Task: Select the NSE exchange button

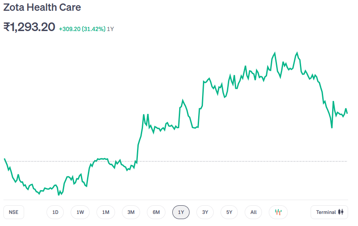Action: pyautogui.click(x=14, y=212)
